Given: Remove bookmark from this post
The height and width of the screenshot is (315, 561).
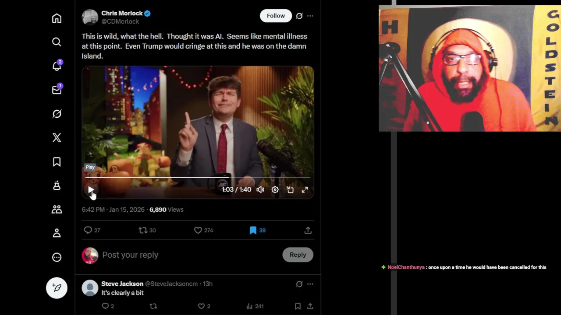Looking at the screenshot, I should 253,230.
